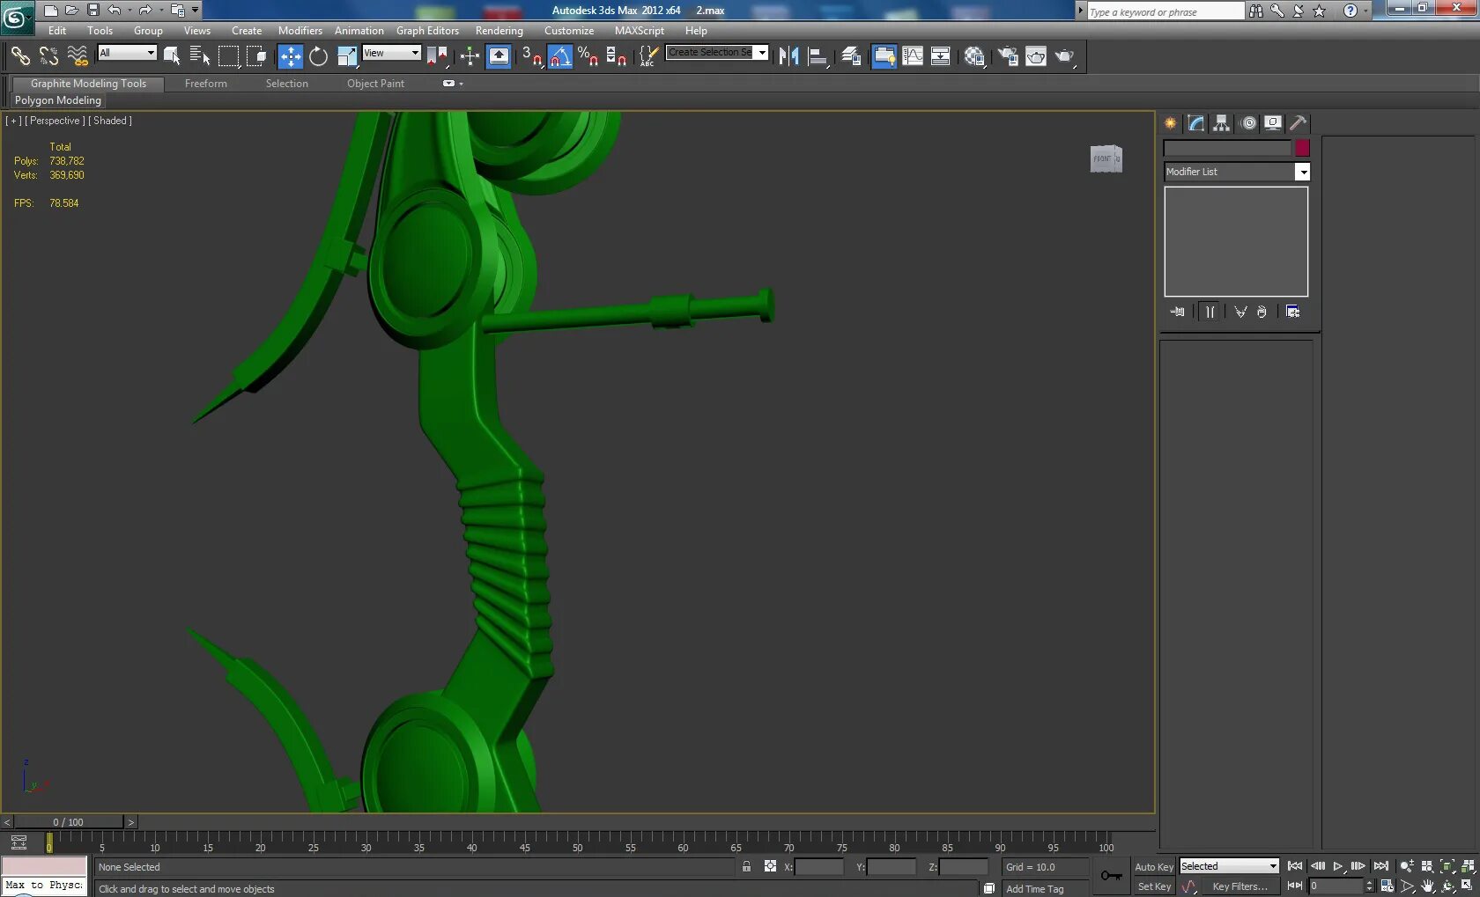
Task: Click the X coordinate input field
Action: tap(819, 867)
